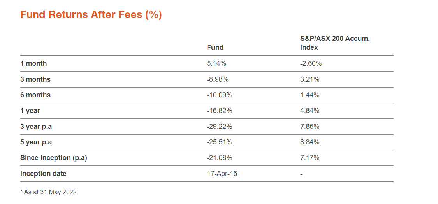438x204 pixels.
Task: Select the 6 months row label
Action: [x=35, y=95]
